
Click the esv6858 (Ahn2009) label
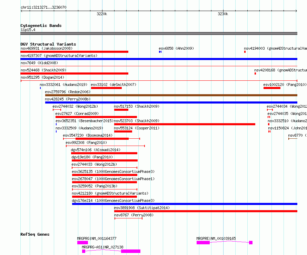pos(176,48)
